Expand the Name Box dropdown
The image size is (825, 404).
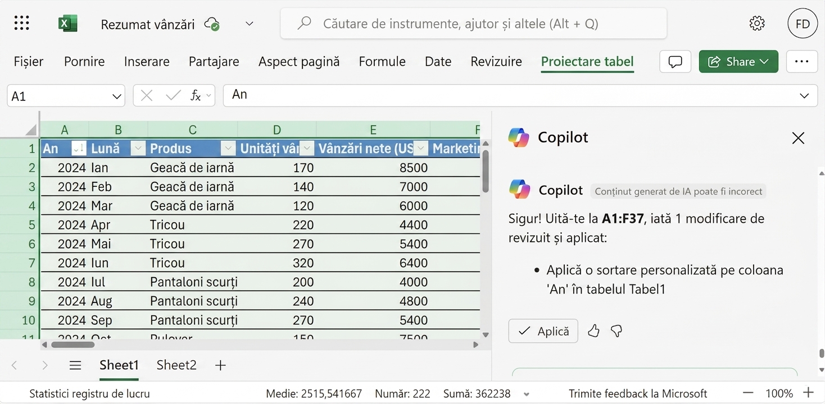(117, 97)
